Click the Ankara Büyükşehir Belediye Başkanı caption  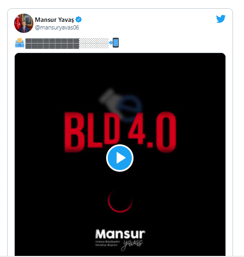(x=108, y=243)
